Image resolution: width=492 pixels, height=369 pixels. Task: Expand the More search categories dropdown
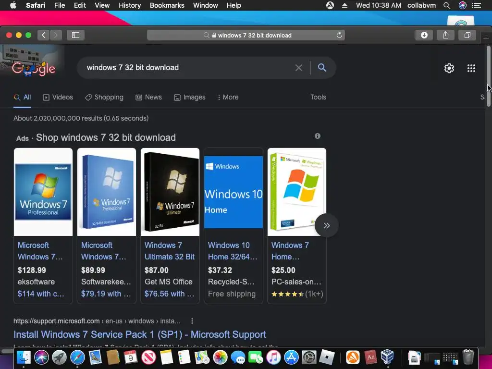(x=228, y=97)
